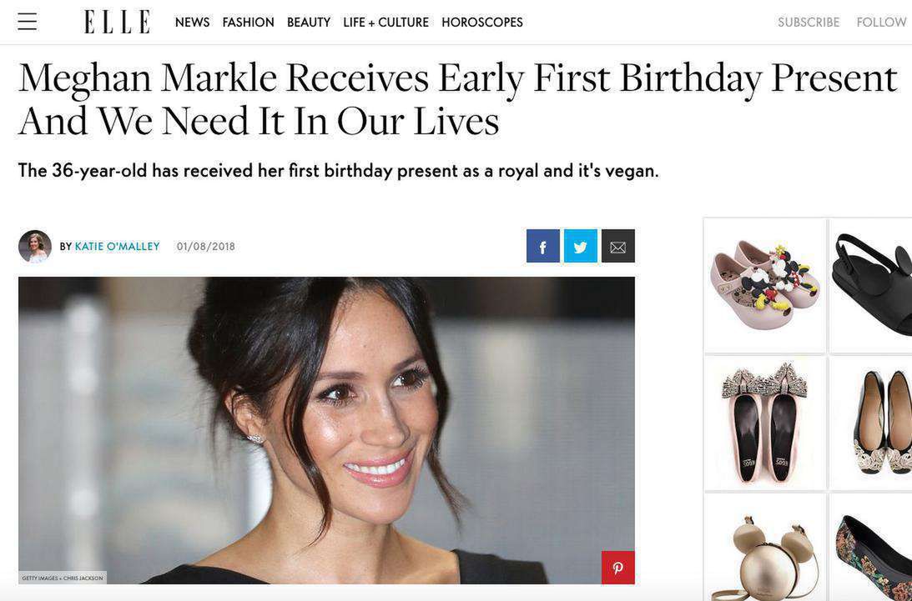This screenshot has height=601, width=912.
Task: Open the News section
Action: pyautogui.click(x=192, y=23)
